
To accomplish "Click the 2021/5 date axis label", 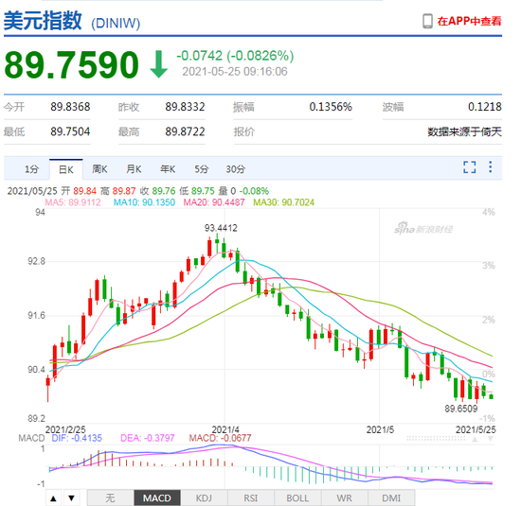I will [x=380, y=429].
